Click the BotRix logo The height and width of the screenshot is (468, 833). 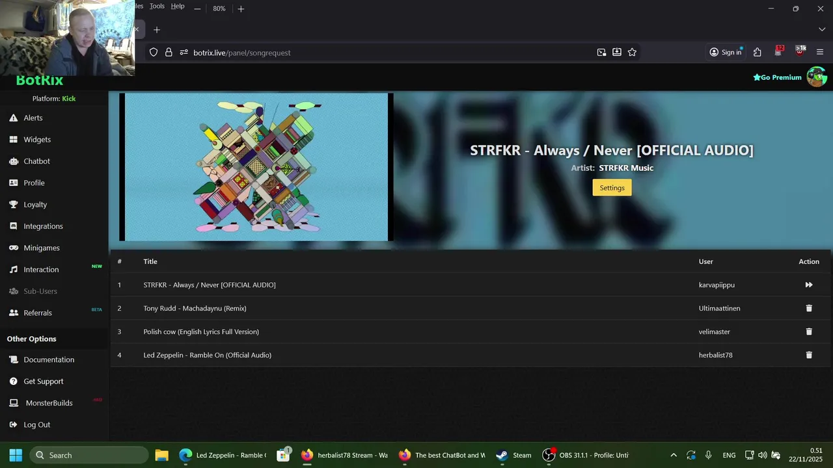coord(40,81)
